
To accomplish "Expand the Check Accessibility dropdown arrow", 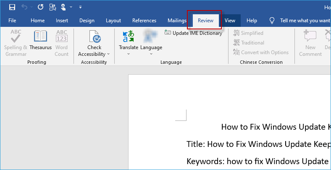I will (108, 54).
